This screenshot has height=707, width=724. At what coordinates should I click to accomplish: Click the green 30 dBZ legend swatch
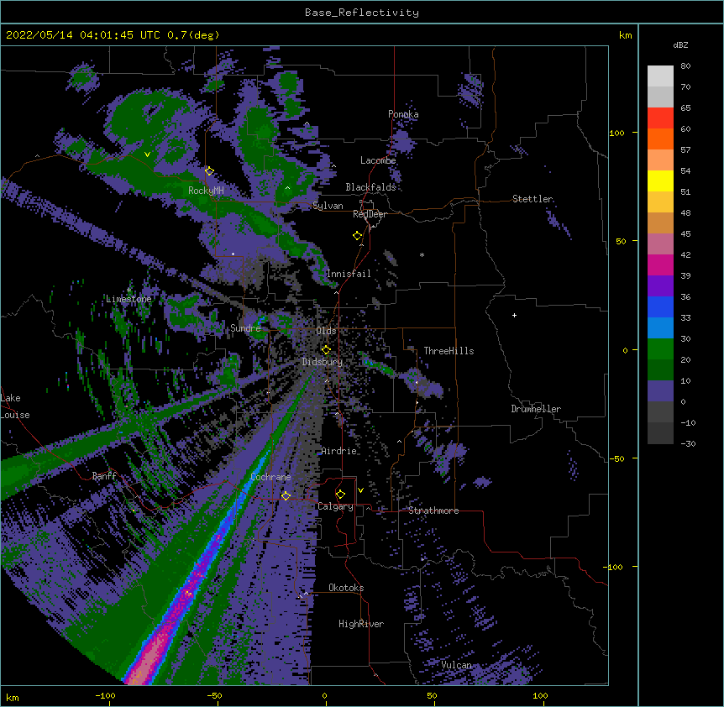660,349
